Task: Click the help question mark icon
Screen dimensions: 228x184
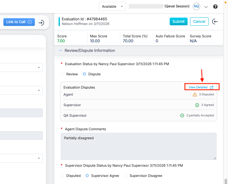Action: [x=215, y=6]
